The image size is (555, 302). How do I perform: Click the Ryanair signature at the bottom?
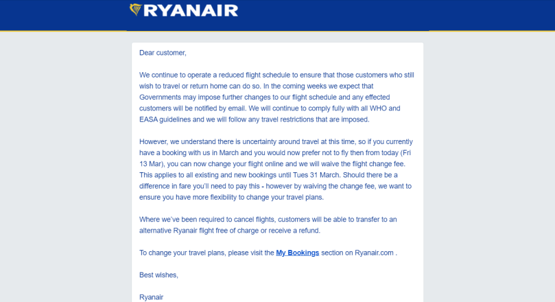[151, 297]
